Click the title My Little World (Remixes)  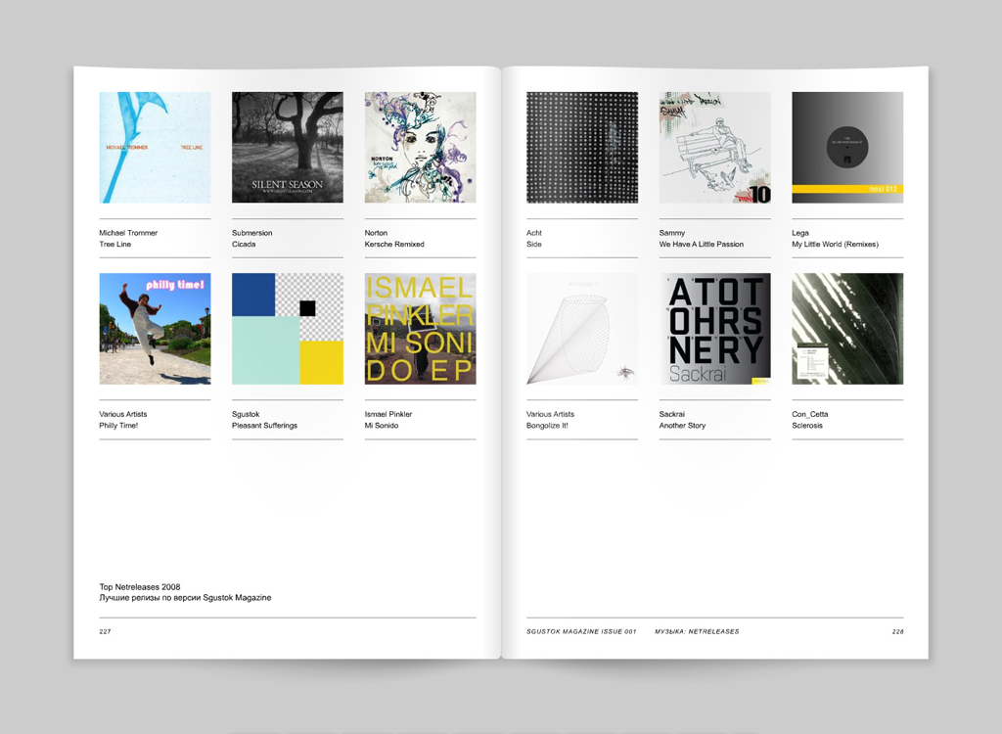[836, 245]
